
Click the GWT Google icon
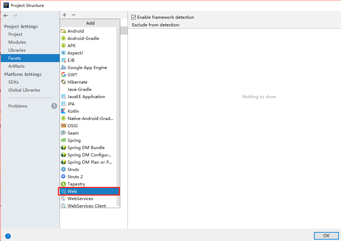[x=63, y=75]
